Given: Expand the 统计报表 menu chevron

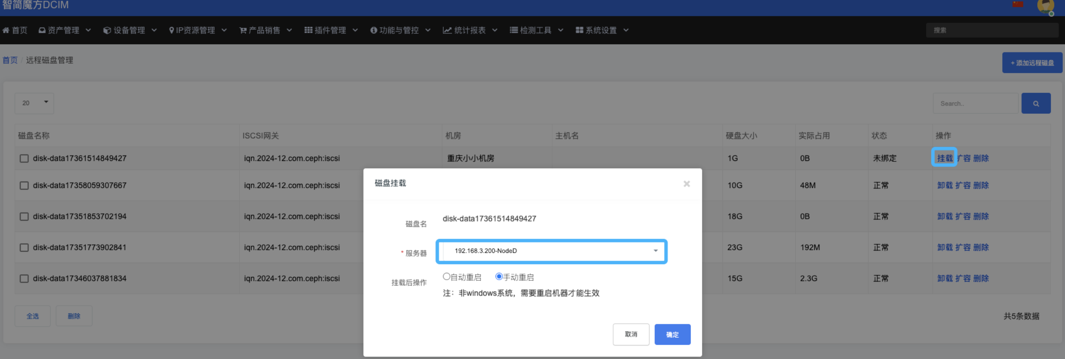Looking at the screenshot, I should (x=495, y=30).
